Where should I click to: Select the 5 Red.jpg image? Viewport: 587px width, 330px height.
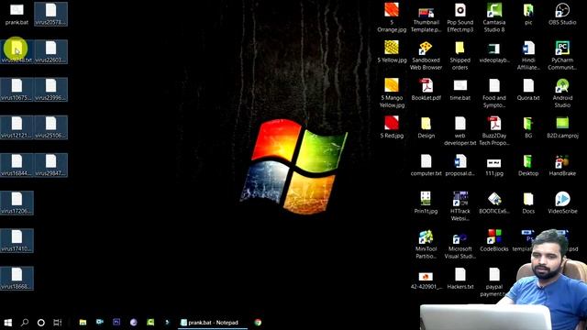coord(392,127)
